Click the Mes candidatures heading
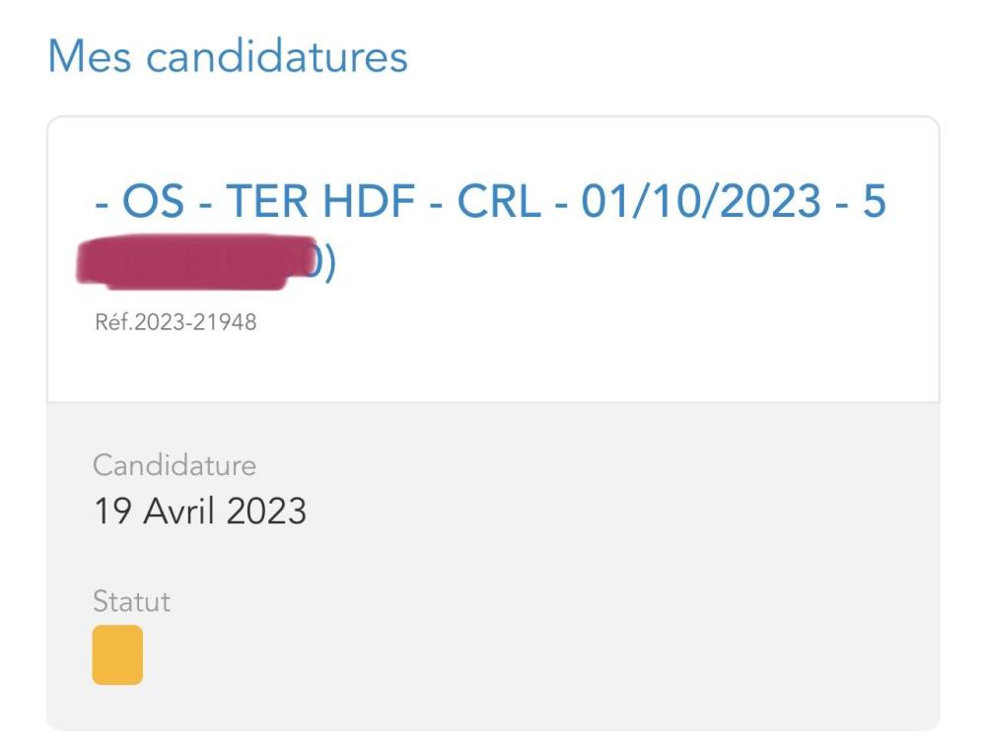This screenshot has width=986, height=755. click(227, 56)
